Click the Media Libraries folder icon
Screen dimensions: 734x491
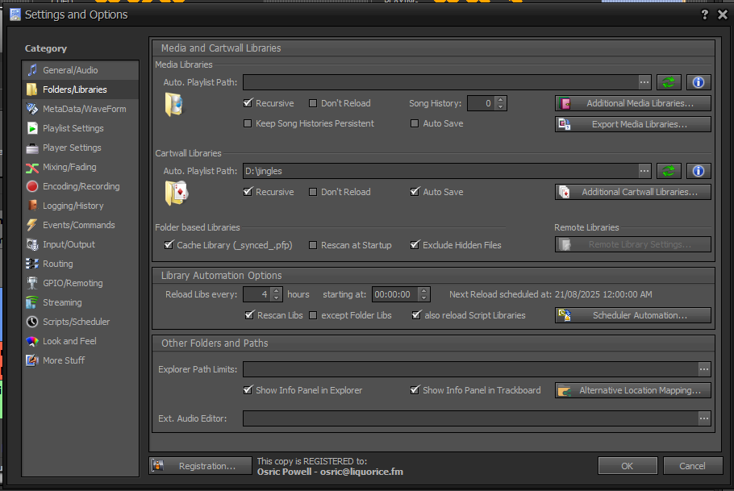pos(174,105)
